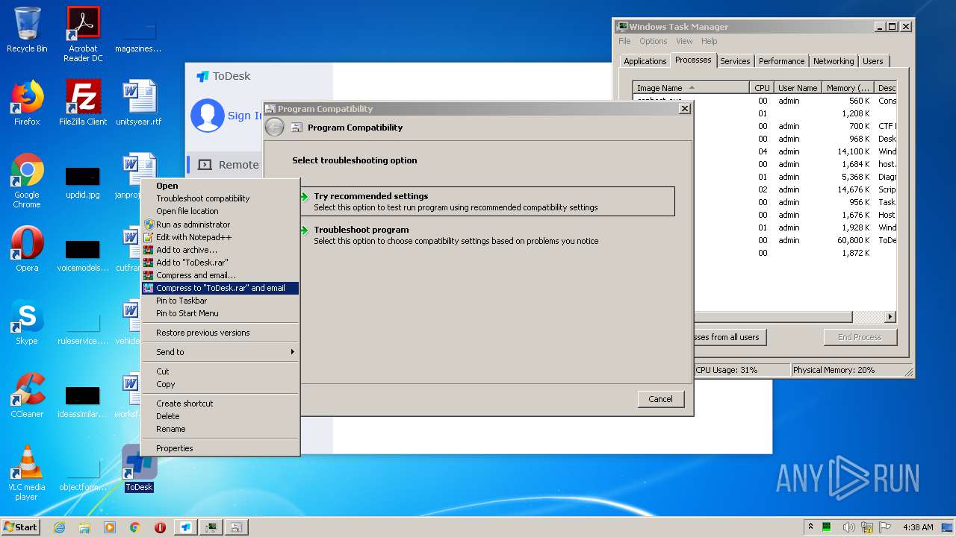Choose Run as administrator

click(220, 224)
